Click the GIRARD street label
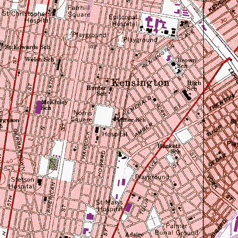 pos(219,229)
